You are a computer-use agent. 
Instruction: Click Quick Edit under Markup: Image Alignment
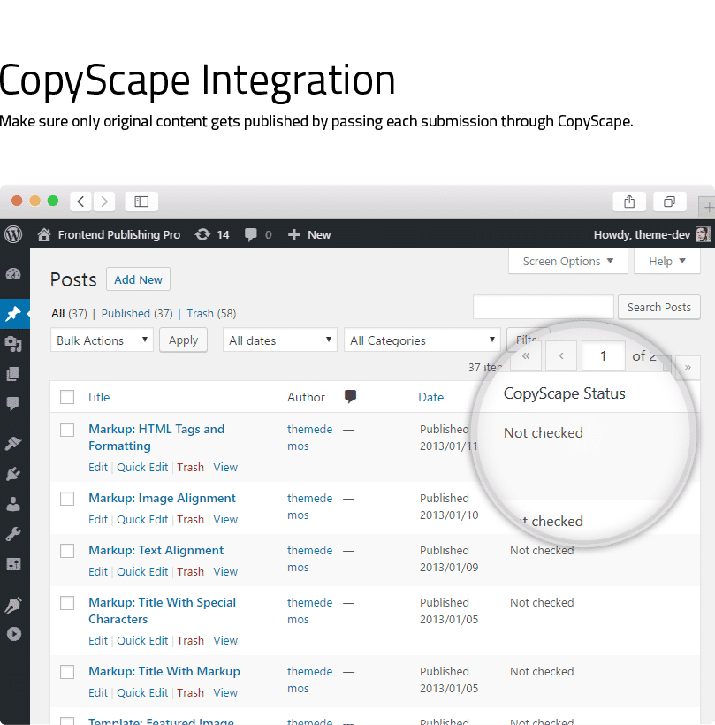pyautogui.click(x=142, y=520)
